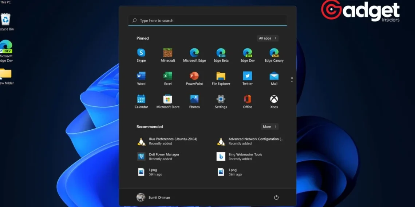
Task: Launch Edge Canary browser
Action: click(274, 53)
